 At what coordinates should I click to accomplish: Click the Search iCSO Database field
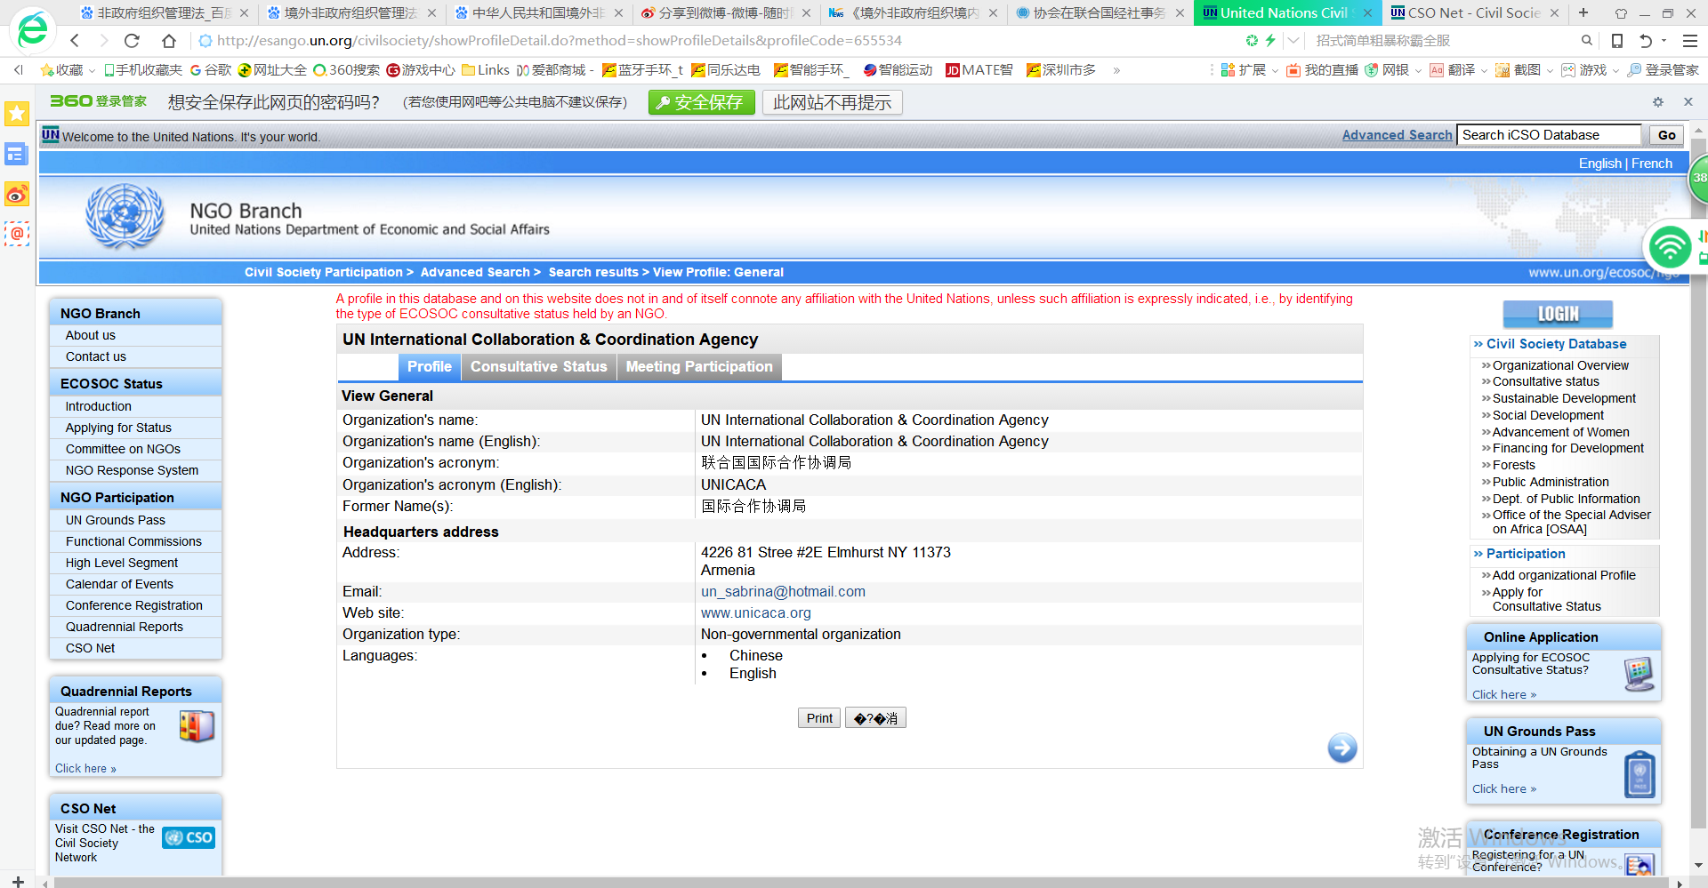[1549, 135]
